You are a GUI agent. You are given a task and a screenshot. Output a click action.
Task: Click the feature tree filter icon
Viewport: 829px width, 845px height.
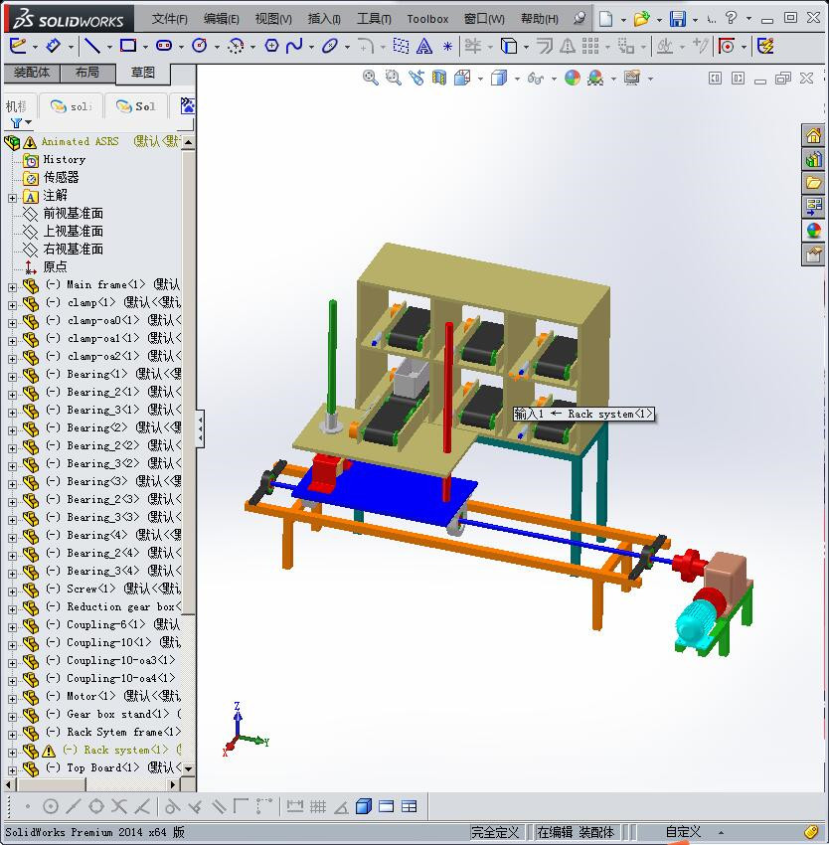point(17,123)
